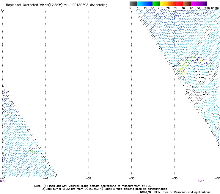Click the magenta 40-45 knots color swatch
220x194 pixels.
point(195,4)
